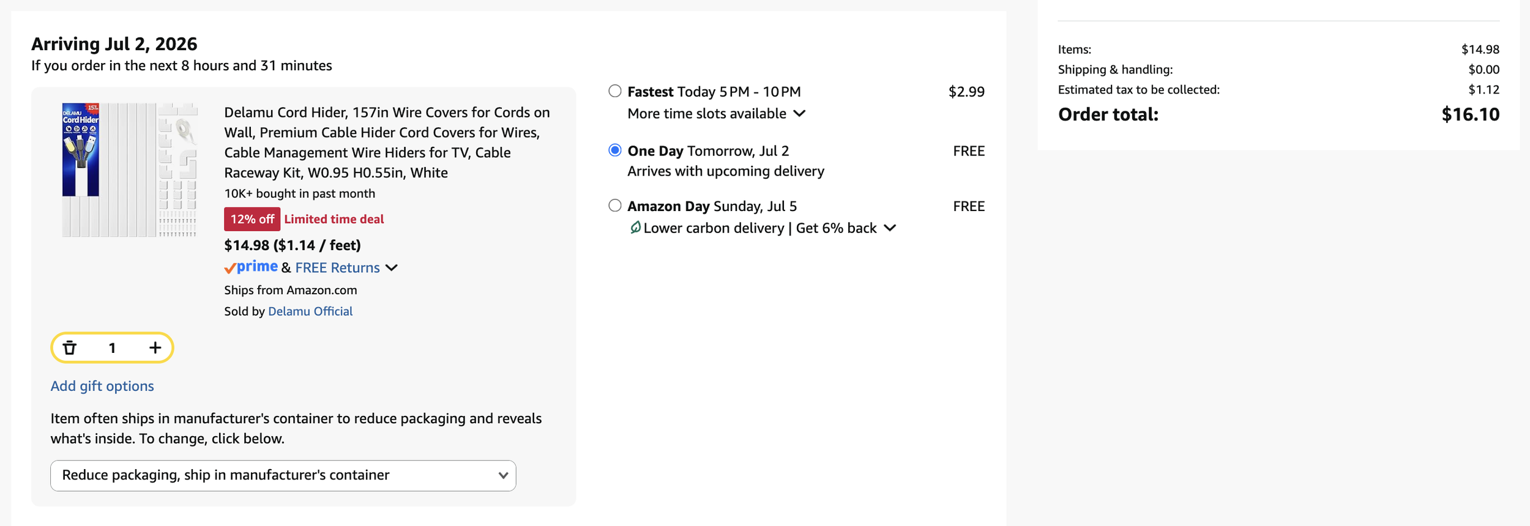Choose Amazon Day Sunday delivery option
The image size is (1530, 526).
click(x=615, y=206)
